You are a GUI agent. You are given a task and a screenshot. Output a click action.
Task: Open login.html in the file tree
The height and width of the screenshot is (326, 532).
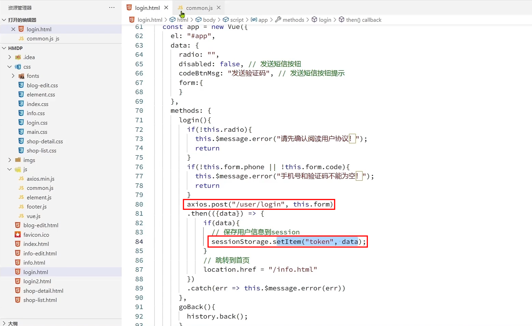tap(60, 272)
